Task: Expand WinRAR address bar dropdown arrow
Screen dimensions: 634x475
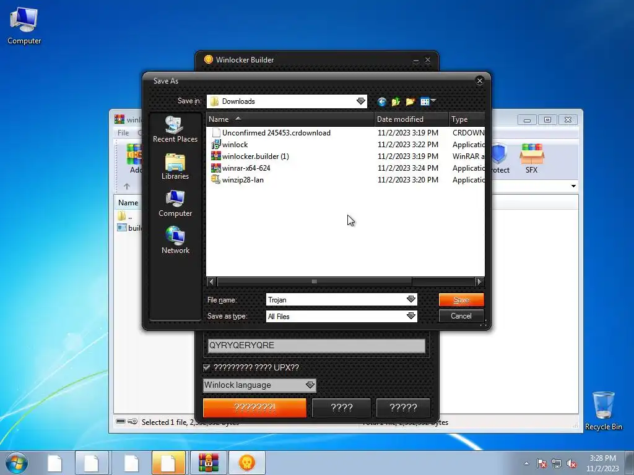Action: click(x=573, y=186)
